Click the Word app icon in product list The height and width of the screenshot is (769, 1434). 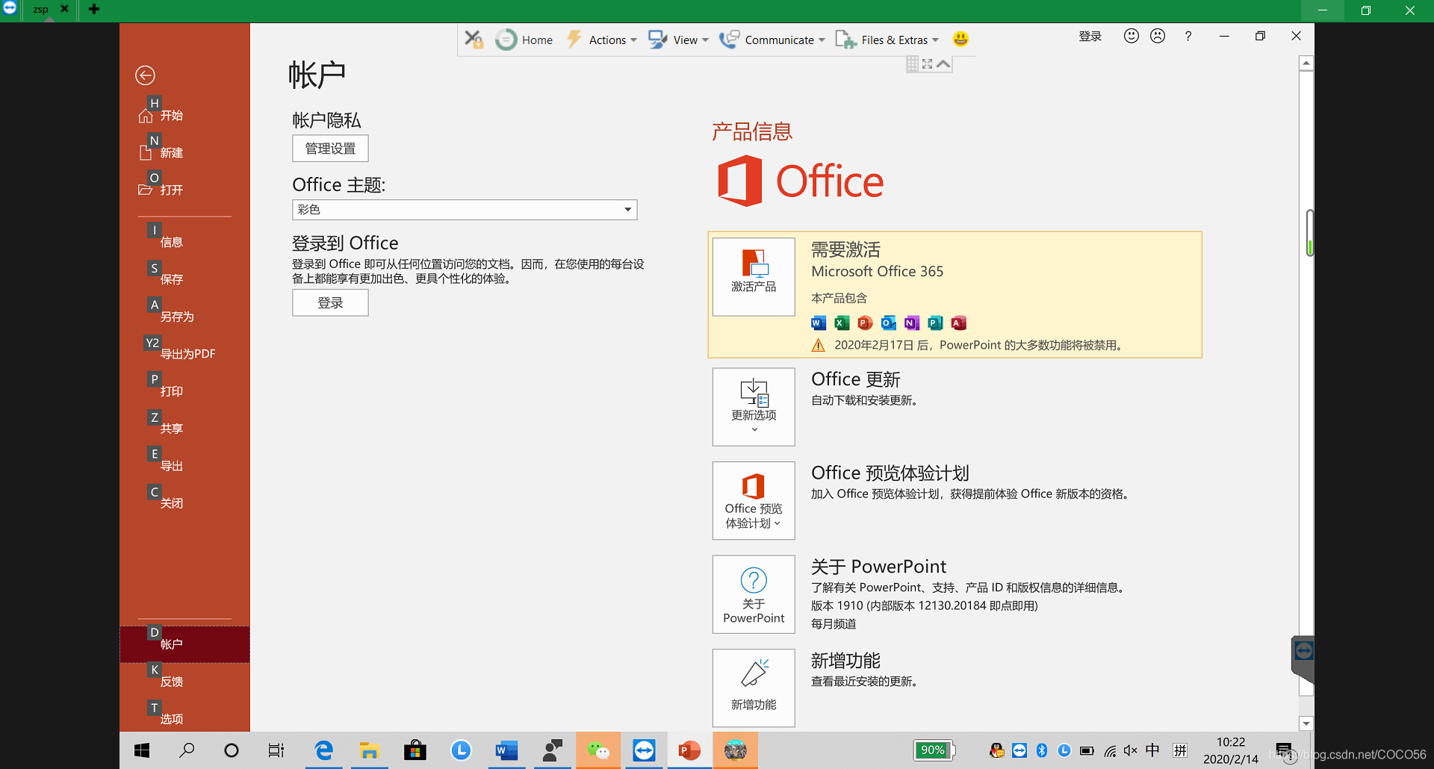click(x=819, y=323)
